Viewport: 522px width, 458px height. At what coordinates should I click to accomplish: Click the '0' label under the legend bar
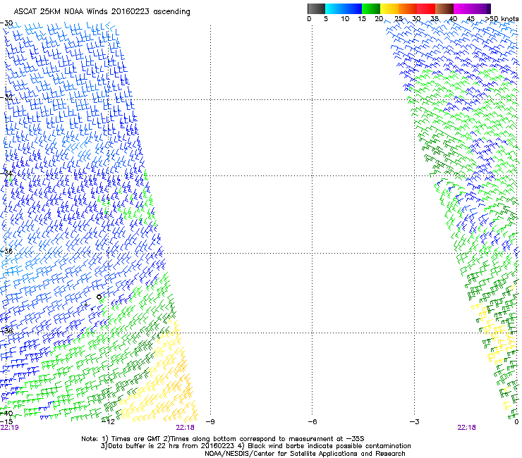coord(309,19)
